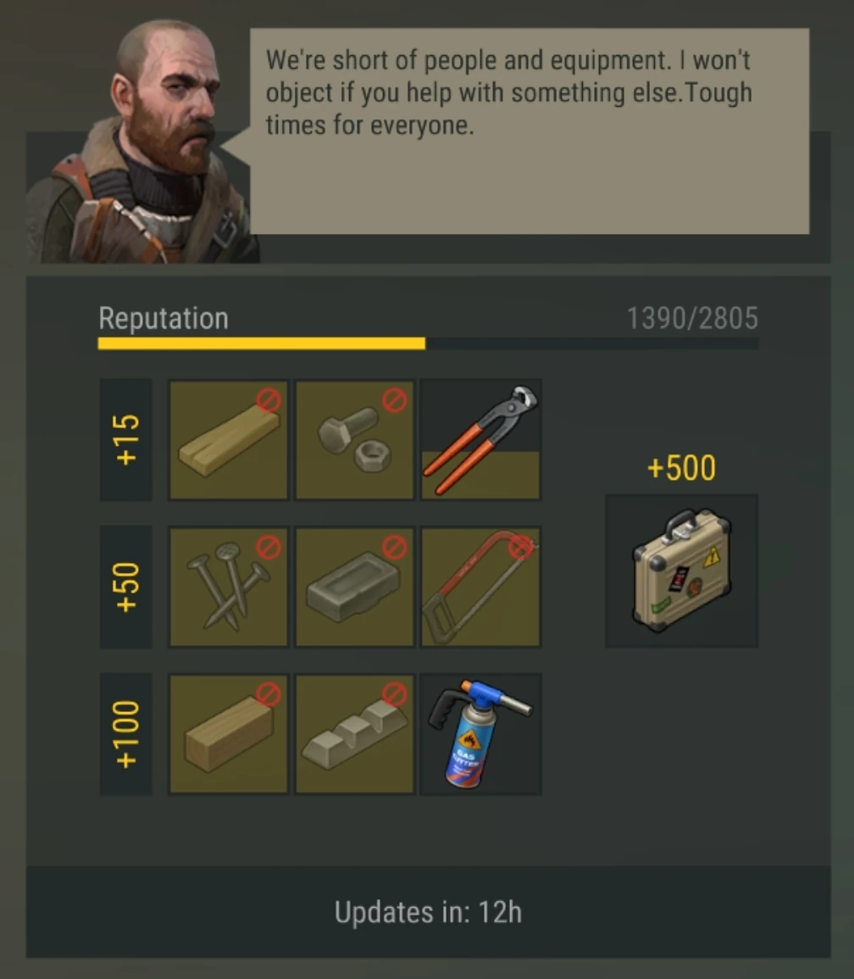Click the 'Updates in: 12h' timer bar
854x979 pixels.
pos(428,911)
